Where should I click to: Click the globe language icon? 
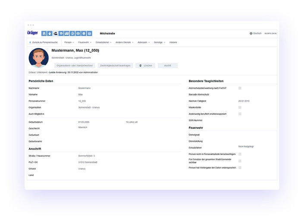(x=251, y=33)
